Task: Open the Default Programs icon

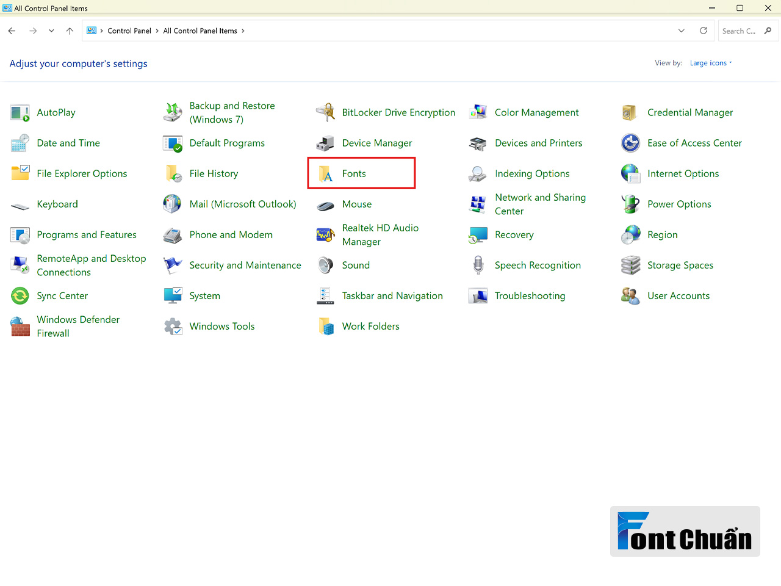Action: [173, 143]
